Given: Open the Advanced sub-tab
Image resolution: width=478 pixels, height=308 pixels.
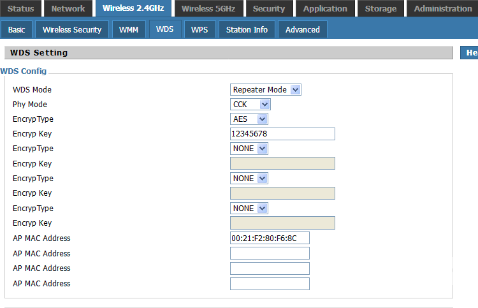Looking at the screenshot, I should pos(303,30).
